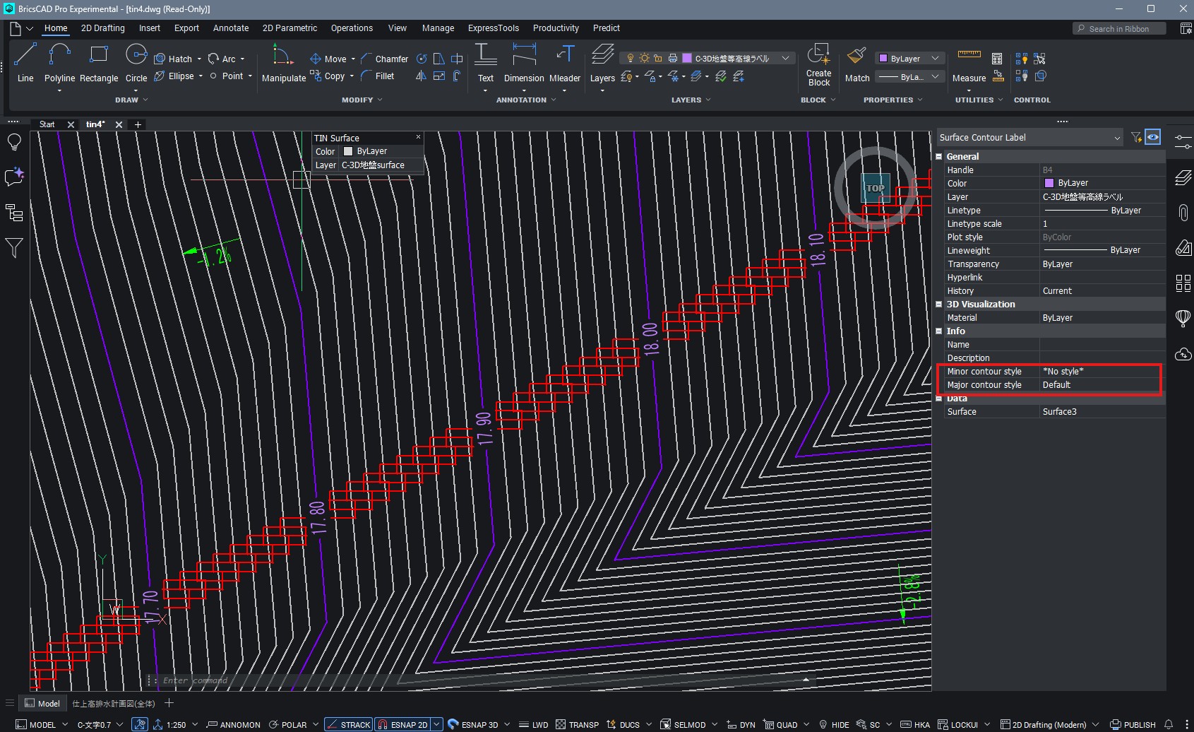Image resolution: width=1194 pixels, height=732 pixels.
Task: Toggle DYN dynamic input
Action: tap(741, 724)
